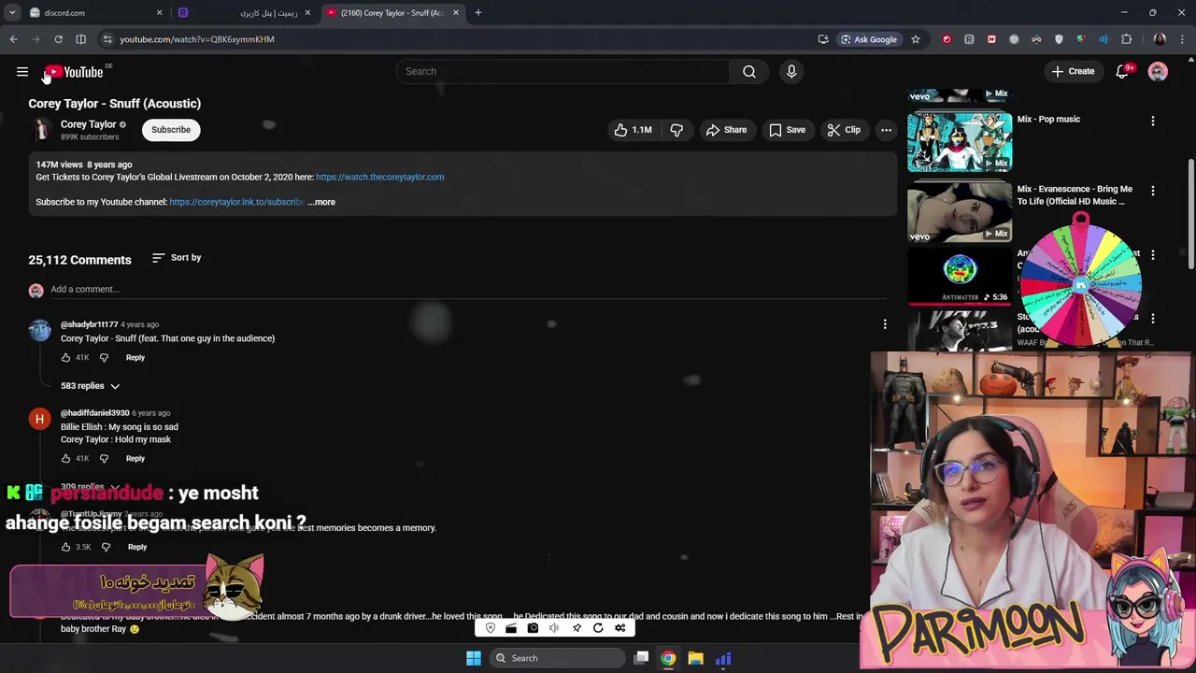Viewport: 1196px width, 673px height.
Task: Open options menu for @shadybr11177 comment
Action: 885,324
